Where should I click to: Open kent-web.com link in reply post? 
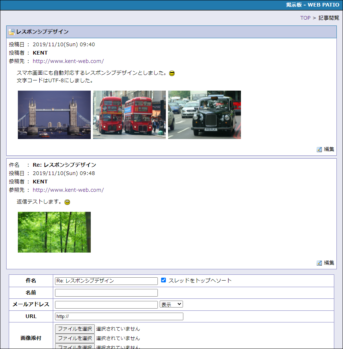[68, 190]
